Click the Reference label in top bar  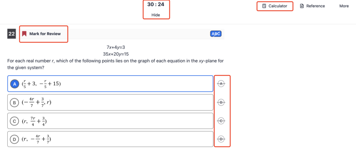(x=315, y=6)
